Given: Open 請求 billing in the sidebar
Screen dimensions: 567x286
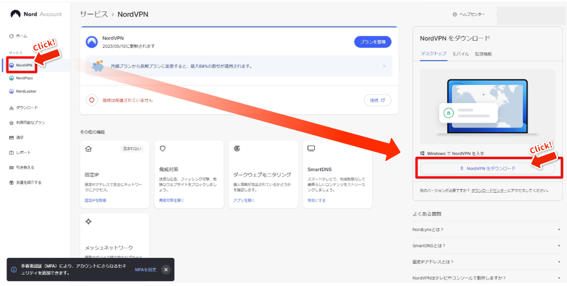Looking at the screenshot, I should click(20, 138).
